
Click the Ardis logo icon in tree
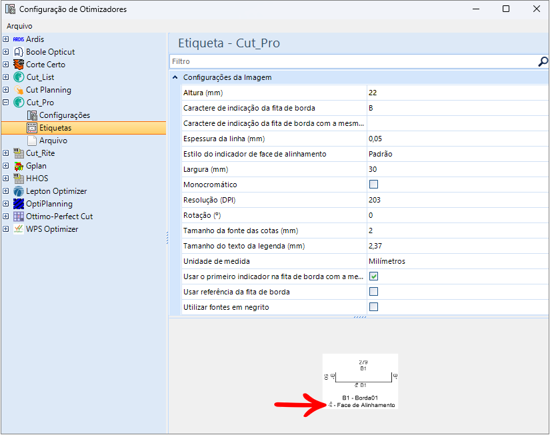[x=19, y=39]
